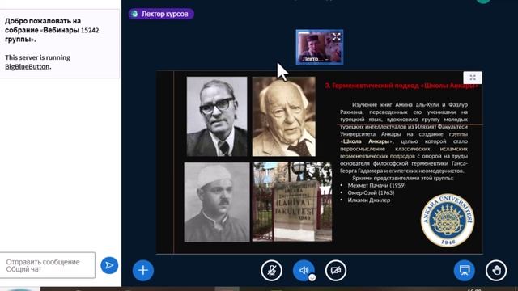The width and height of the screenshot is (518, 291).
Task: Open audio device dropdown badge on speaker
Action: pyautogui.click(x=312, y=278)
